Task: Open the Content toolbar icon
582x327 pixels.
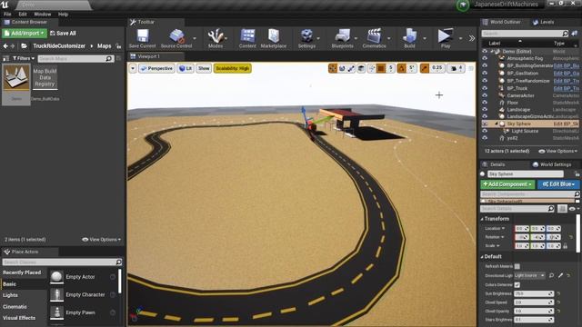Action: click(x=247, y=38)
